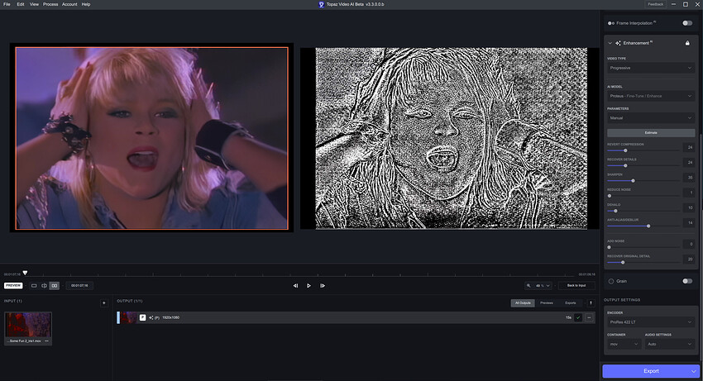Open the Export options arrow
Image resolution: width=703 pixels, height=381 pixels.
694,371
